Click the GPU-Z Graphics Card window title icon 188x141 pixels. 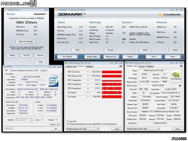[x=126, y=63]
